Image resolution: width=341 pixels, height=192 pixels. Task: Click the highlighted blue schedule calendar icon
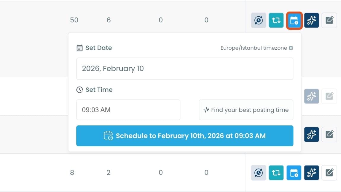coord(294,20)
